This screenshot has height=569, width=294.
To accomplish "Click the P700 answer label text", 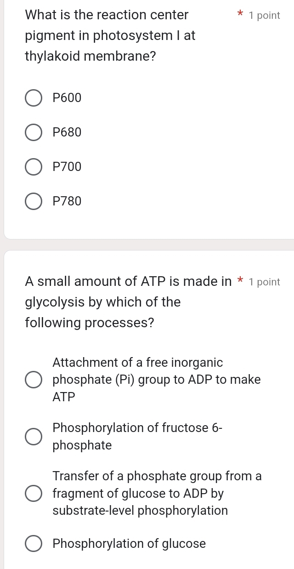I will click(67, 167).
